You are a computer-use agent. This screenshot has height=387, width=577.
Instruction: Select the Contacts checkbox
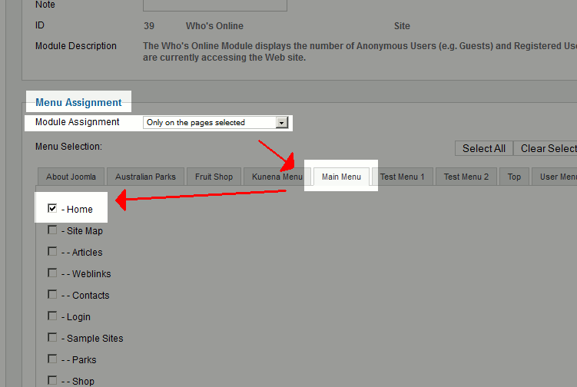click(52, 295)
